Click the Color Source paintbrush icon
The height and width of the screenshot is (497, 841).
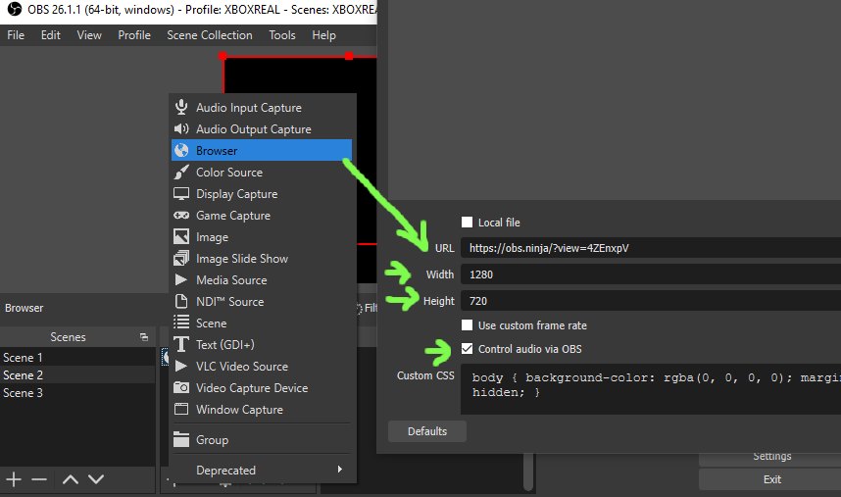pos(181,173)
